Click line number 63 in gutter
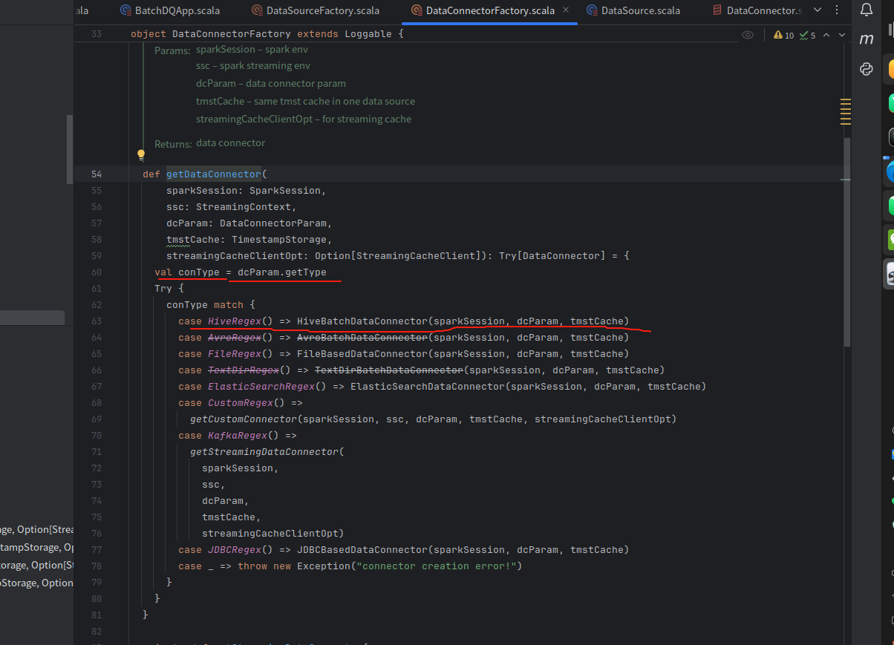Image resolution: width=894 pixels, height=645 pixels. [96, 321]
